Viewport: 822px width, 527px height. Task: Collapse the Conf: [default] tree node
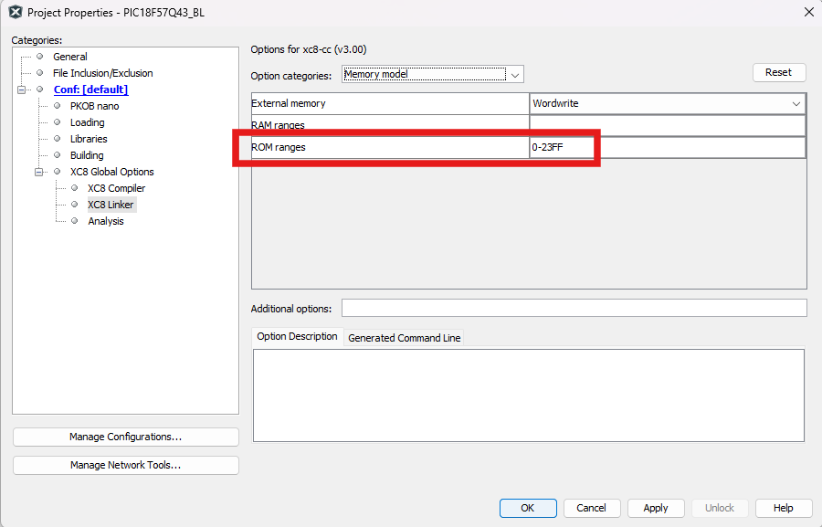pos(21,90)
